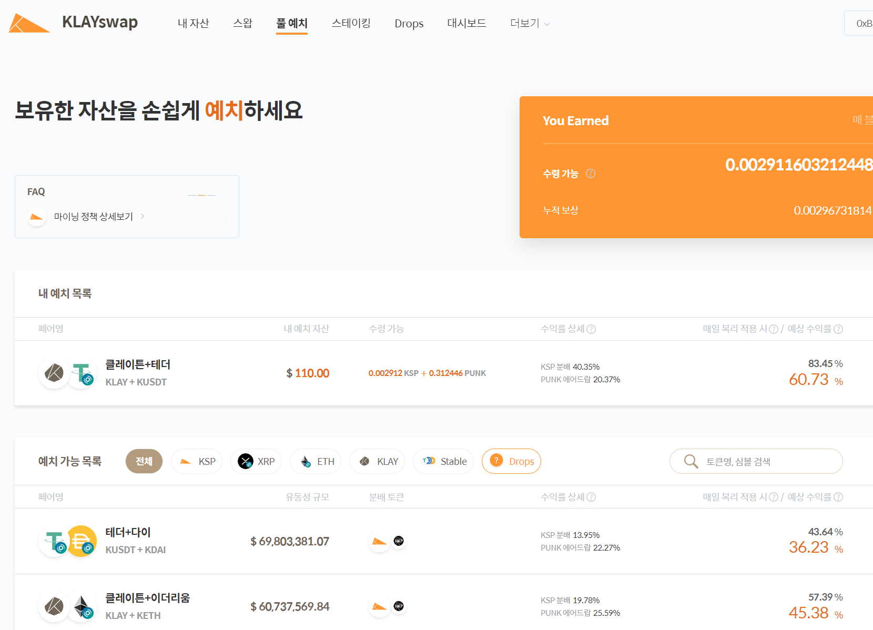Open 마이닝 정책 상세보기 link
The image size is (873, 630).
tap(94, 217)
